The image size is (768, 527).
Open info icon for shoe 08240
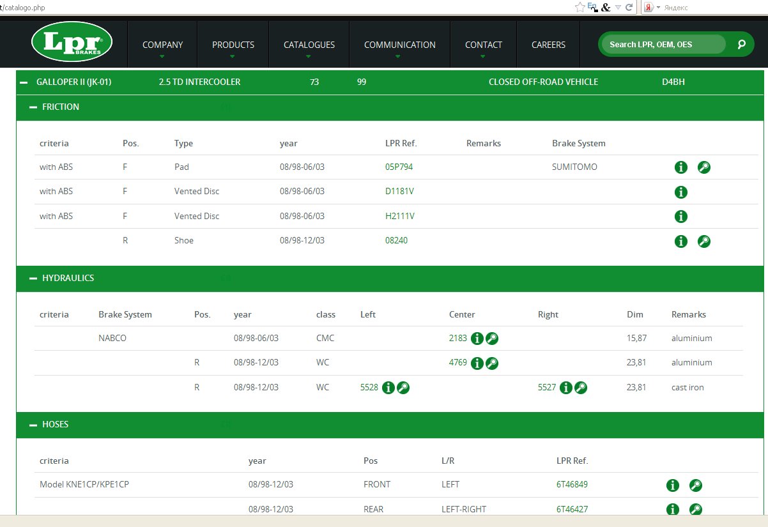(x=681, y=241)
